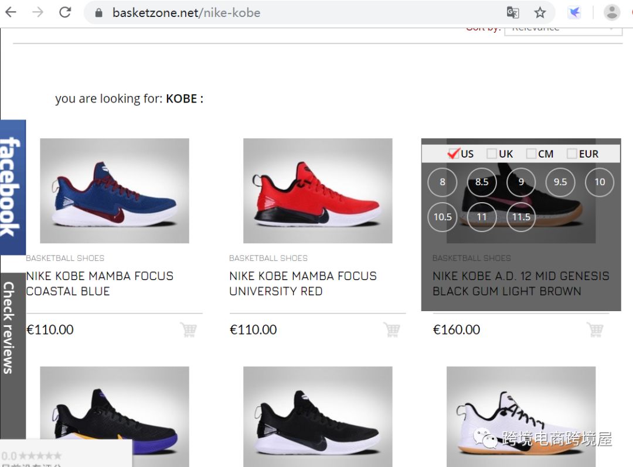
Task: Click the University Red €110.00 price
Action: (x=253, y=330)
